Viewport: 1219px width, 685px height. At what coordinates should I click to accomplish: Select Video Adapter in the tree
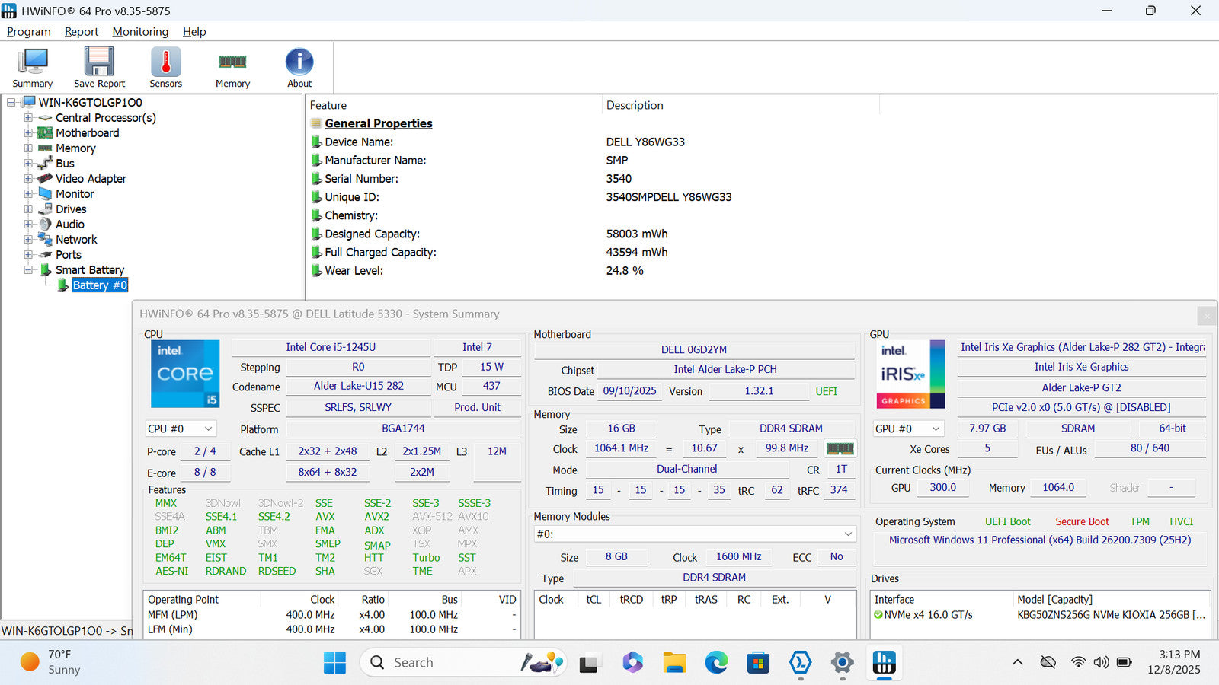(x=91, y=179)
